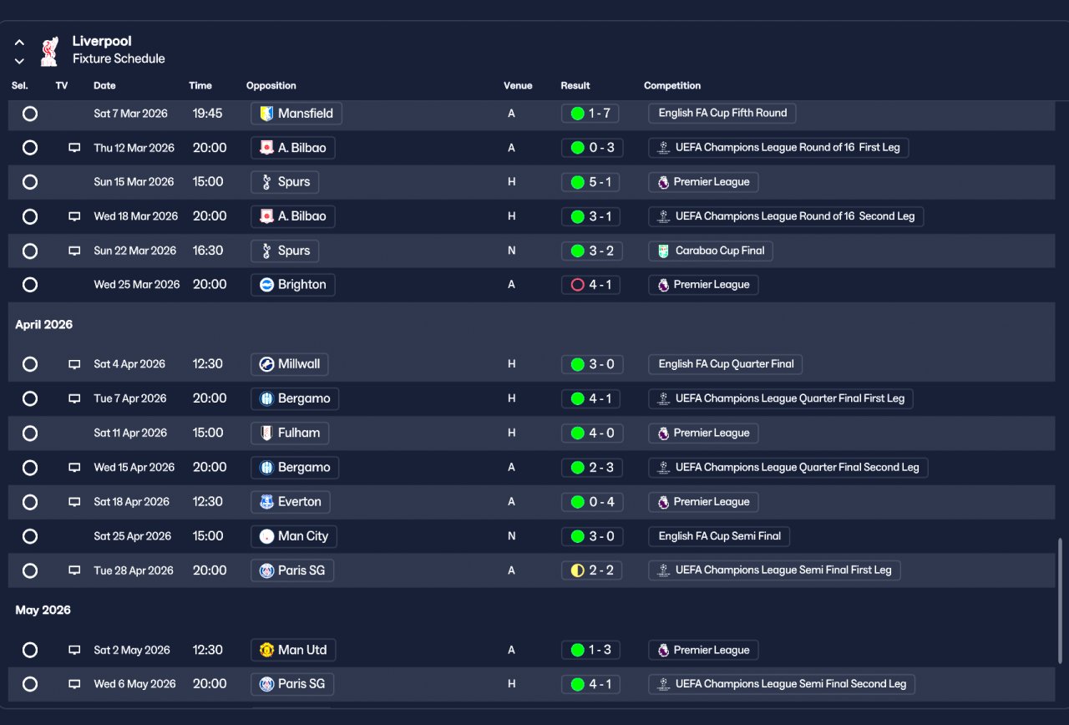Click the red loss indicator on the Brighton result
The width and height of the screenshot is (1069, 725).
coord(577,285)
